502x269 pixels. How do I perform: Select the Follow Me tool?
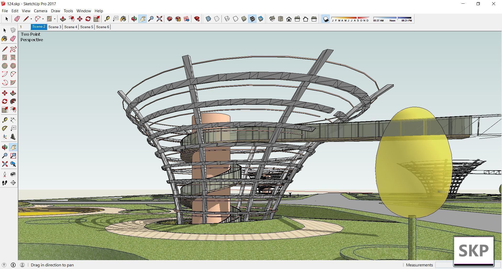13,101
